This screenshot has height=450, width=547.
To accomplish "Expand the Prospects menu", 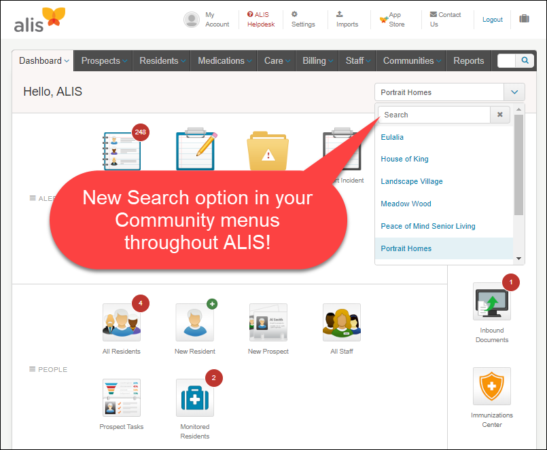I will (x=103, y=60).
